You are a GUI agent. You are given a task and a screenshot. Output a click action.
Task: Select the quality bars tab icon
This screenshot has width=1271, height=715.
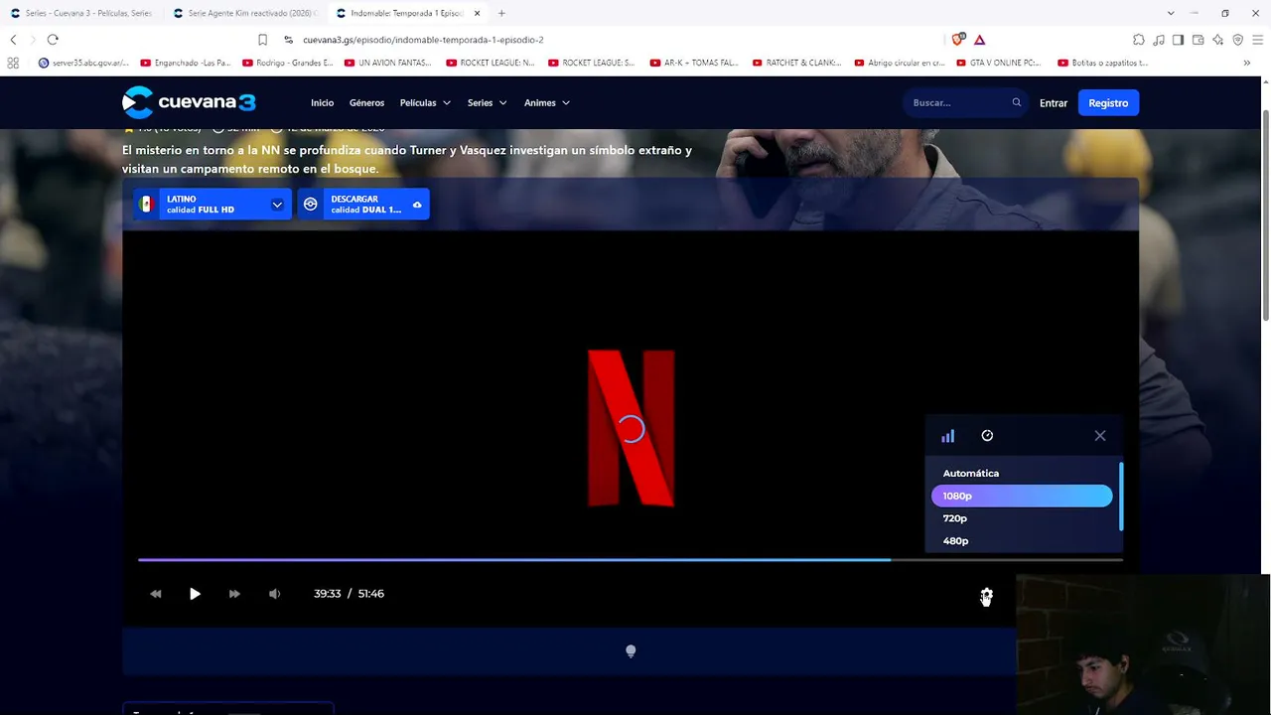coord(948,435)
